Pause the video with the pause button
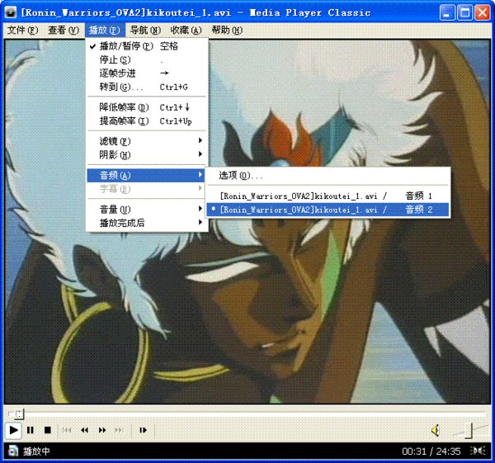The height and width of the screenshot is (463, 495). (x=31, y=430)
